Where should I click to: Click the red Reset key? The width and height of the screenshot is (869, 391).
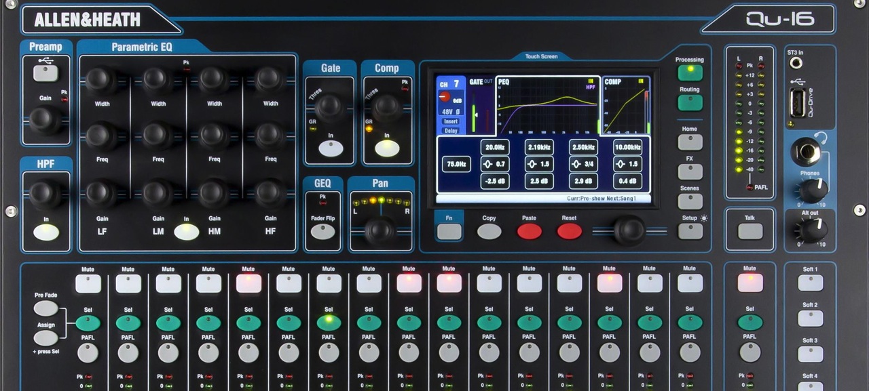570,232
